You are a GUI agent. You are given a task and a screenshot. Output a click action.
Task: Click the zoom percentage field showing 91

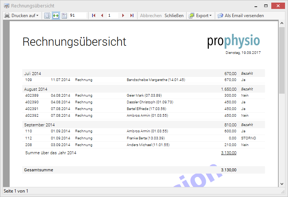(77, 16)
